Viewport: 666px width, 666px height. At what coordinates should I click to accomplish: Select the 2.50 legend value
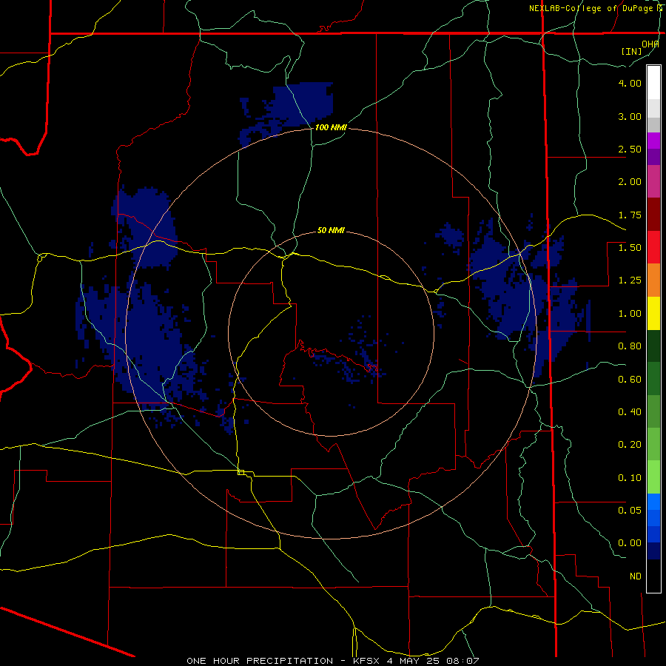pos(630,149)
